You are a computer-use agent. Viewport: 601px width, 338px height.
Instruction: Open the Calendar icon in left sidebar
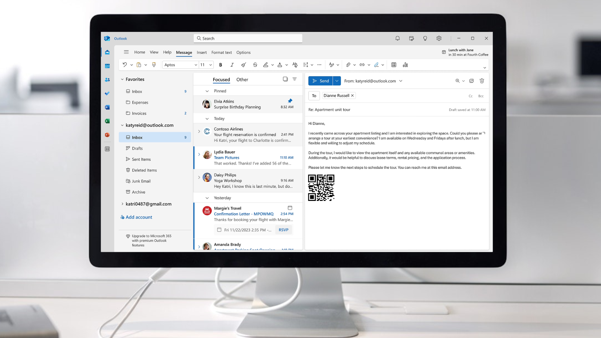click(107, 66)
